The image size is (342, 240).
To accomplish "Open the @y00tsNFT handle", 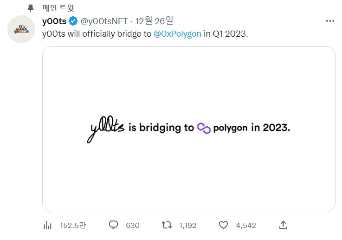I will pos(104,21).
